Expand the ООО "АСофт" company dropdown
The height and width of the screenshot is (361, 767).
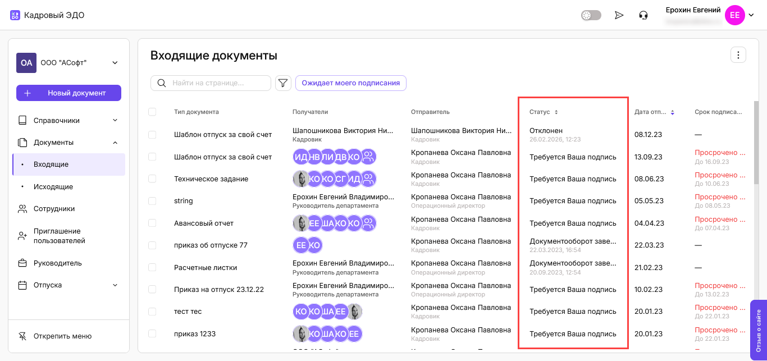click(115, 63)
